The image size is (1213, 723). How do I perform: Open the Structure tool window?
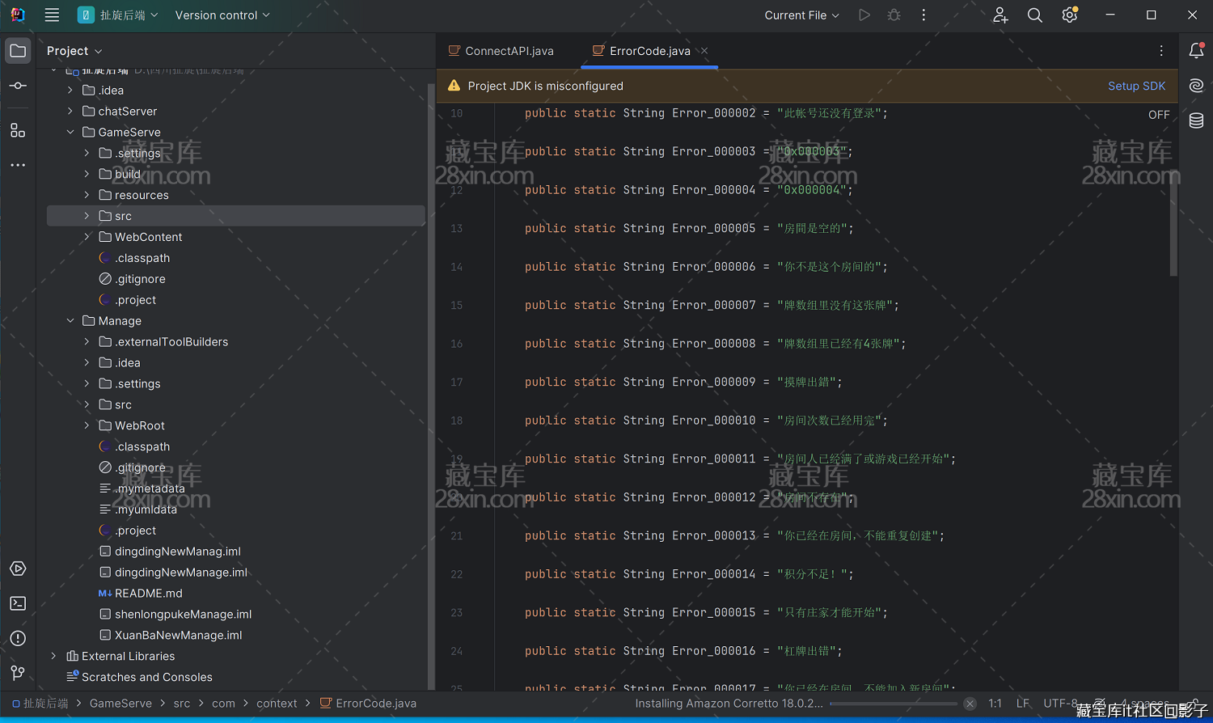pyautogui.click(x=18, y=130)
